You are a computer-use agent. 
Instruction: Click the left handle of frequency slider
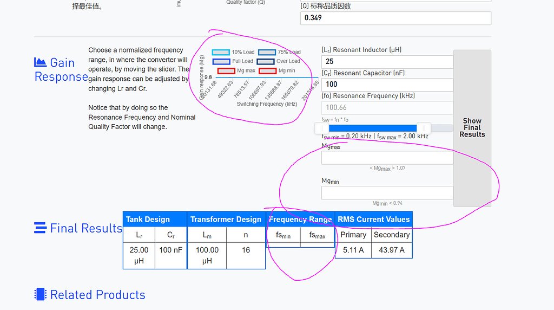click(x=322, y=128)
